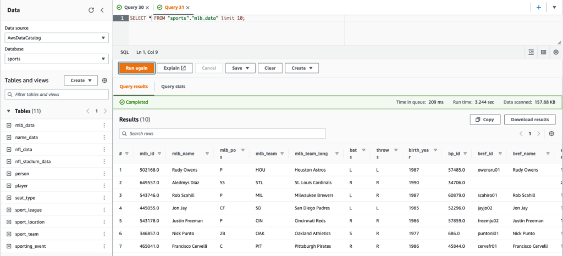The height and width of the screenshot is (256, 563).
Task: Refresh the Data panel
Action: point(91,10)
